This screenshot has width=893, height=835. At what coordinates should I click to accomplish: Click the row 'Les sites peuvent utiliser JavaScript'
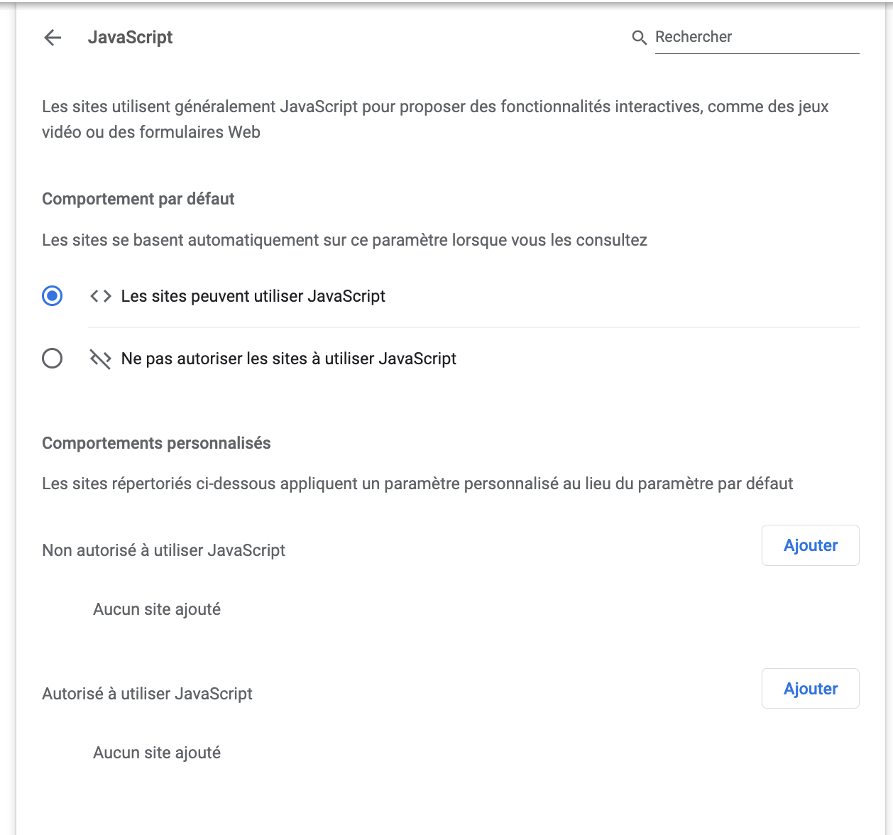point(253,296)
